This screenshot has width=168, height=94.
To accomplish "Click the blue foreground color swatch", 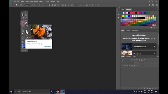I will click(x=24, y=45).
